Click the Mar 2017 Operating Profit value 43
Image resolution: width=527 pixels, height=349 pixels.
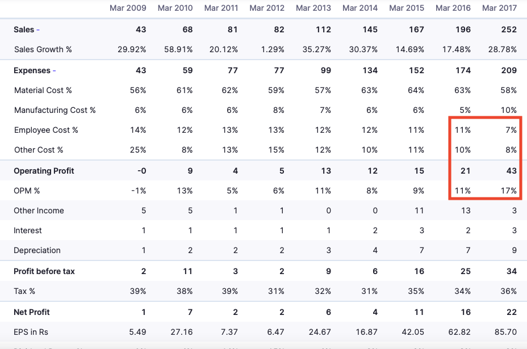click(x=511, y=171)
